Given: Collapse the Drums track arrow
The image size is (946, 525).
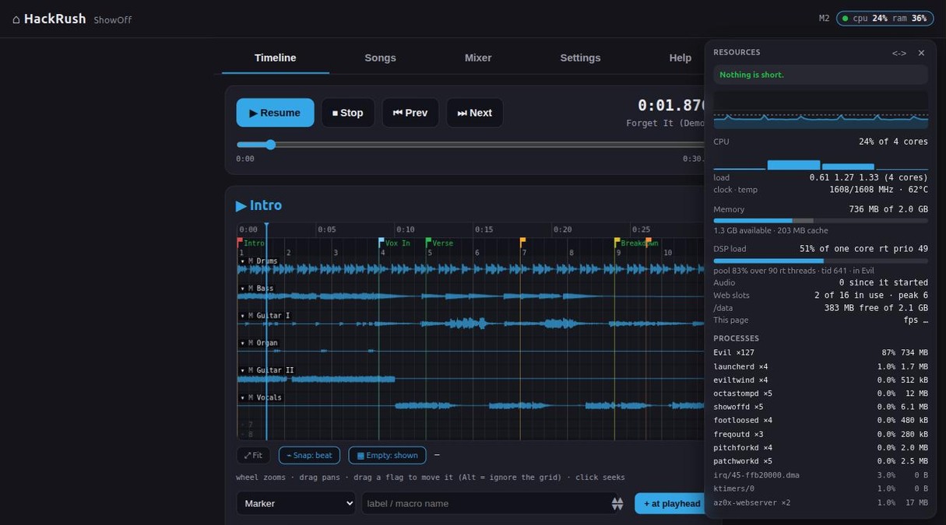Looking at the screenshot, I should coord(242,261).
